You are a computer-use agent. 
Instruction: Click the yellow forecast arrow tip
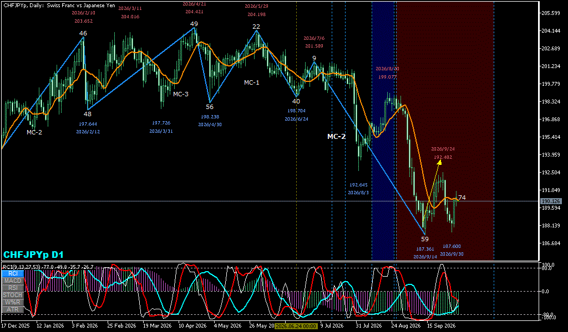point(439,161)
